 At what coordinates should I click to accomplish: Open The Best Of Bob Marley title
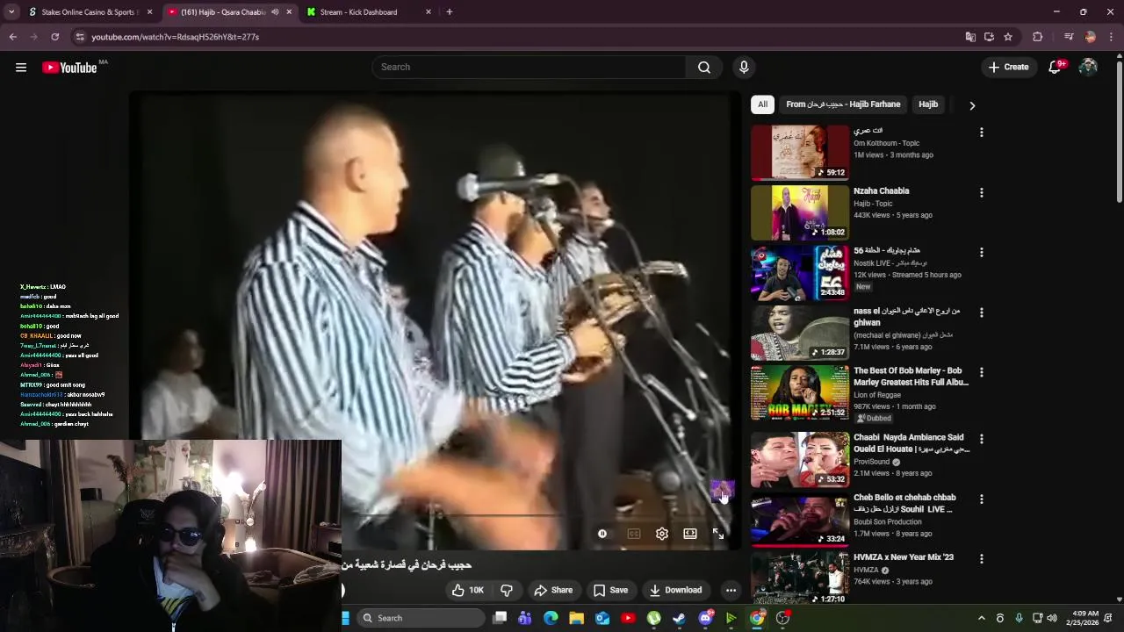[x=911, y=377]
